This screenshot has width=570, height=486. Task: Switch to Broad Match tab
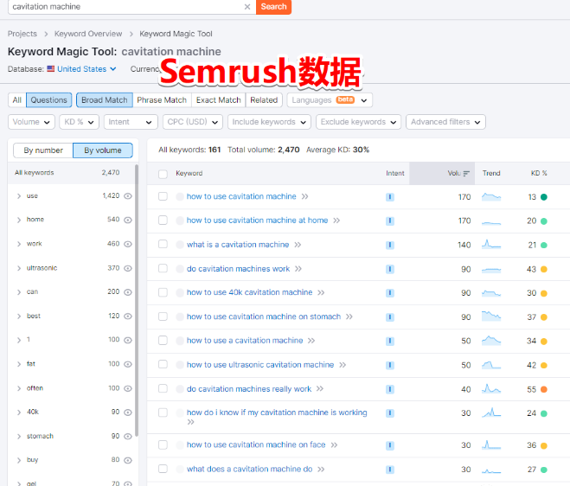pyautogui.click(x=105, y=100)
